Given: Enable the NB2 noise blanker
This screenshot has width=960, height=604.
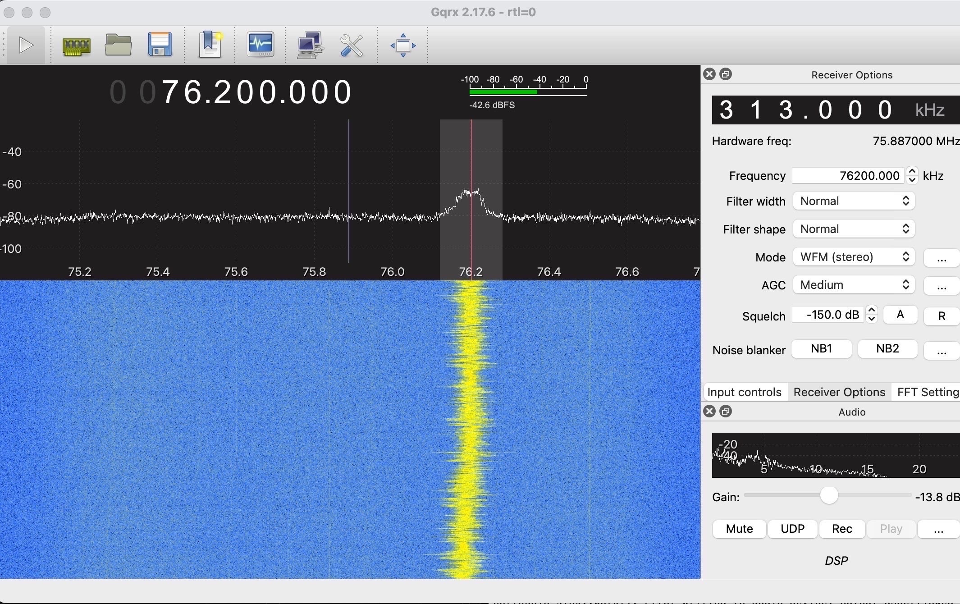Looking at the screenshot, I should [x=887, y=348].
